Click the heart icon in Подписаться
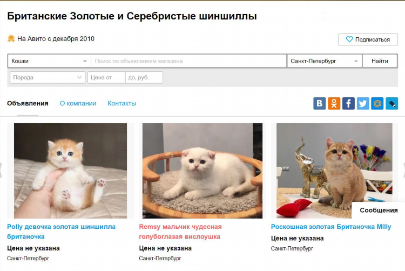Screen dimensions: 405x271 pos(349,39)
